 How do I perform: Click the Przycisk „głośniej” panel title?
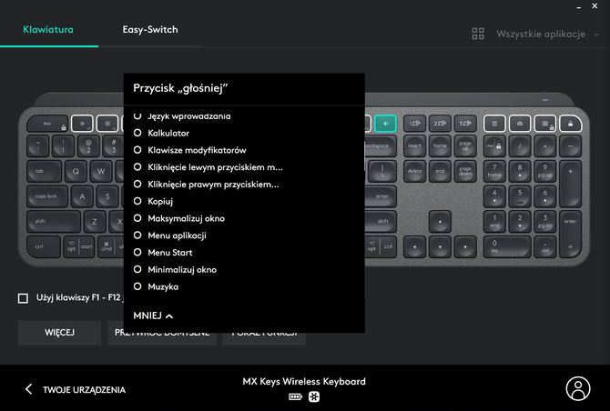coord(180,88)
